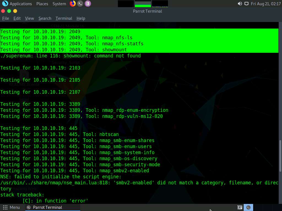
Task: Click the 'nse_main.lua:818' error line
Action: [x=139, y=183]
